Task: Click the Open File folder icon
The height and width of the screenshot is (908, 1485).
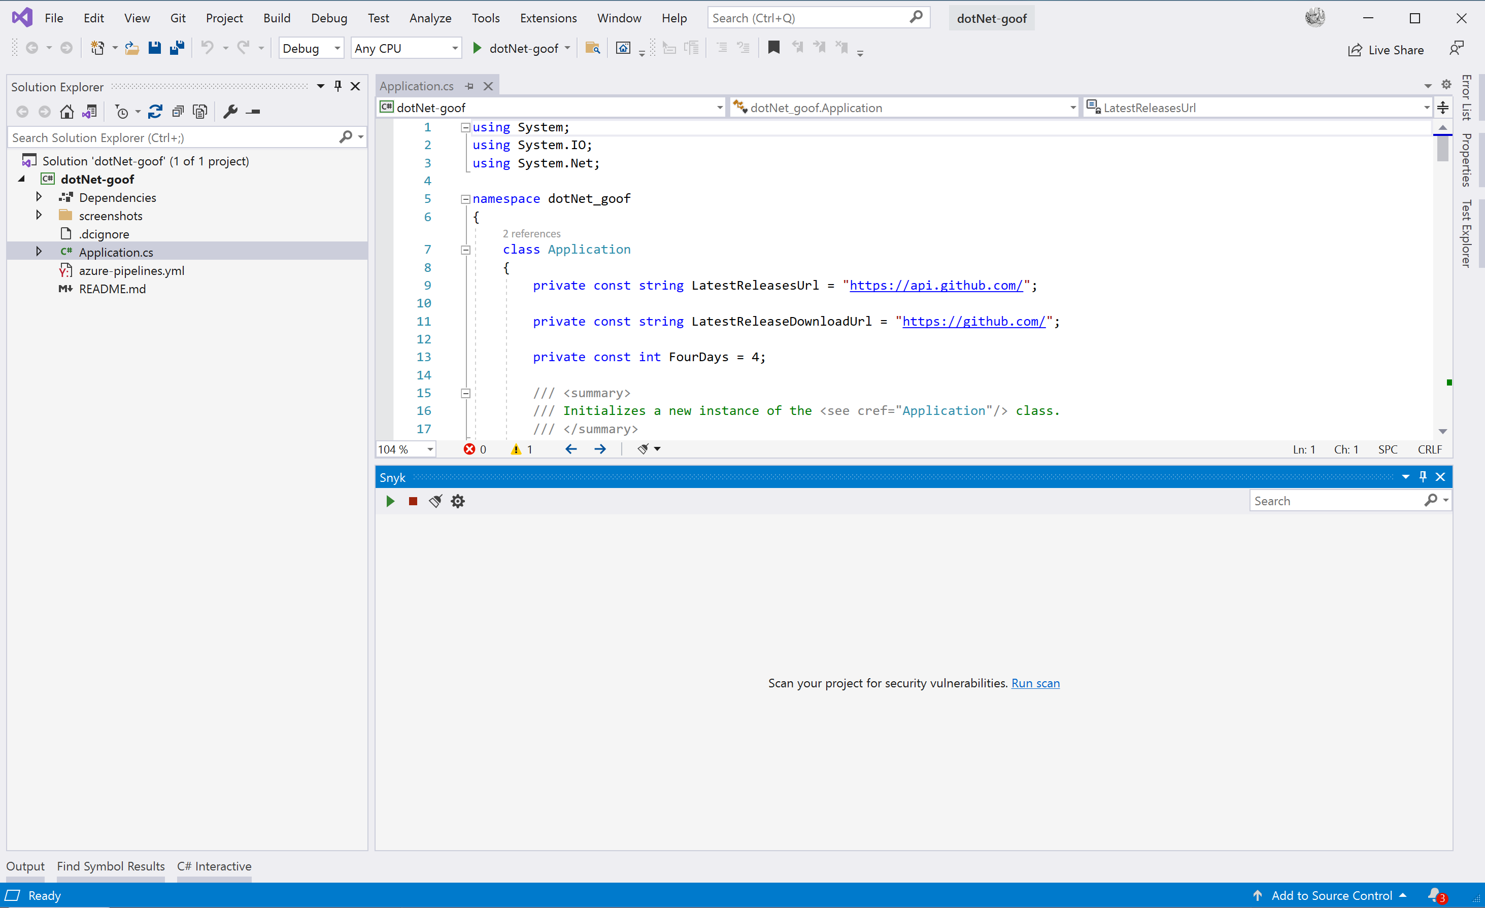Action: [x=132, y=48]
